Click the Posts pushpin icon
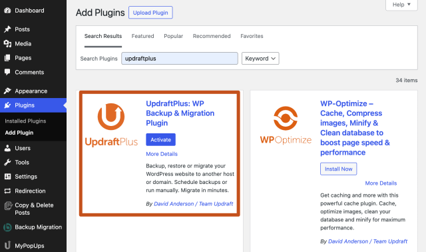 point(7,29)
